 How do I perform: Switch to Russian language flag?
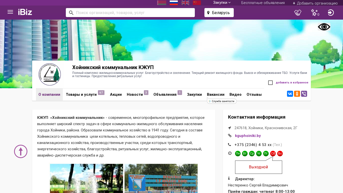click(174, 3)
